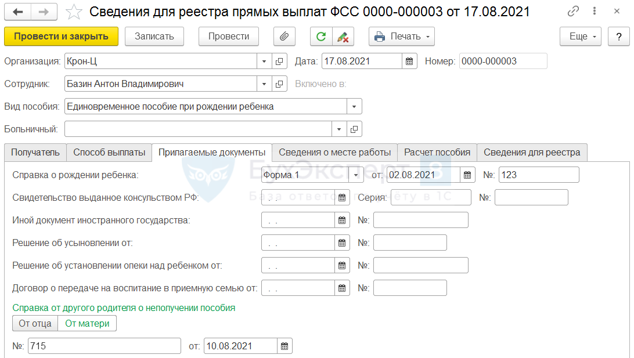This screenshot has width=634, height=358.
Task: Open calendar picker for the Дата field
Action: [x=409, y=62]
